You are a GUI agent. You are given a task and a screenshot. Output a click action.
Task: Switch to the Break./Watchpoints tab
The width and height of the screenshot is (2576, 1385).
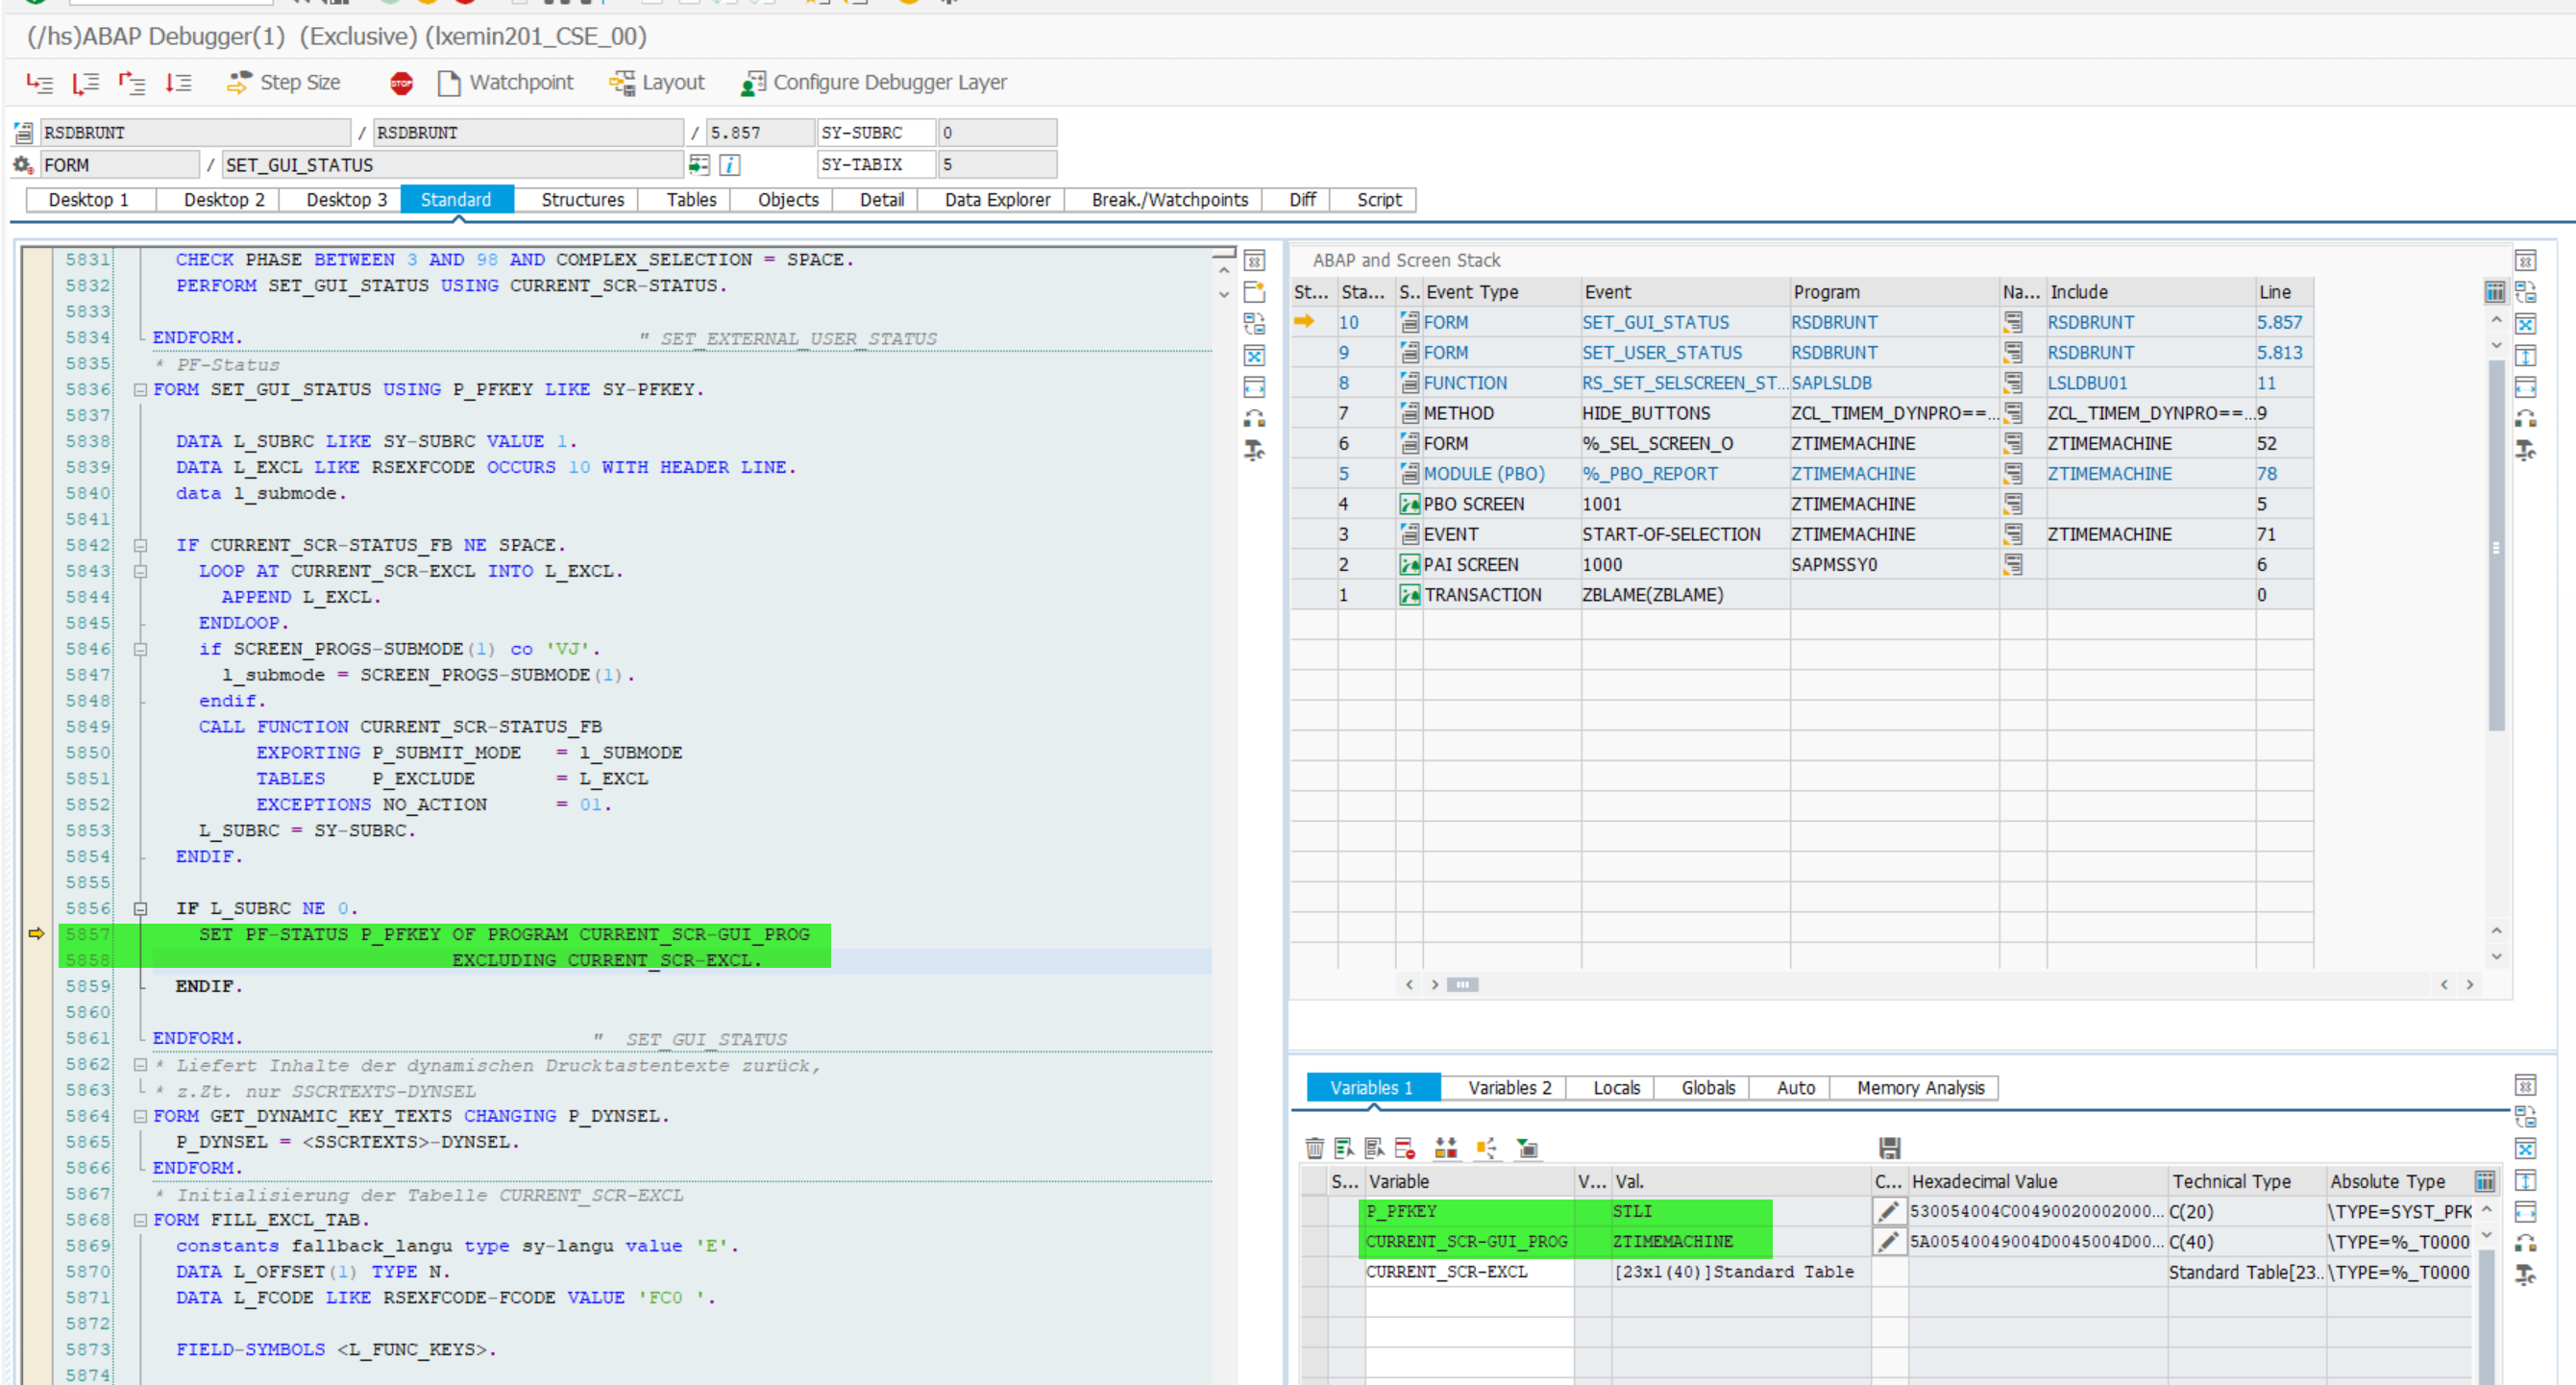click(x=1169, y=200)
